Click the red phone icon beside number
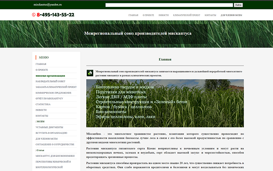This screenshot has width=273, height=171. tap(34, 15)
